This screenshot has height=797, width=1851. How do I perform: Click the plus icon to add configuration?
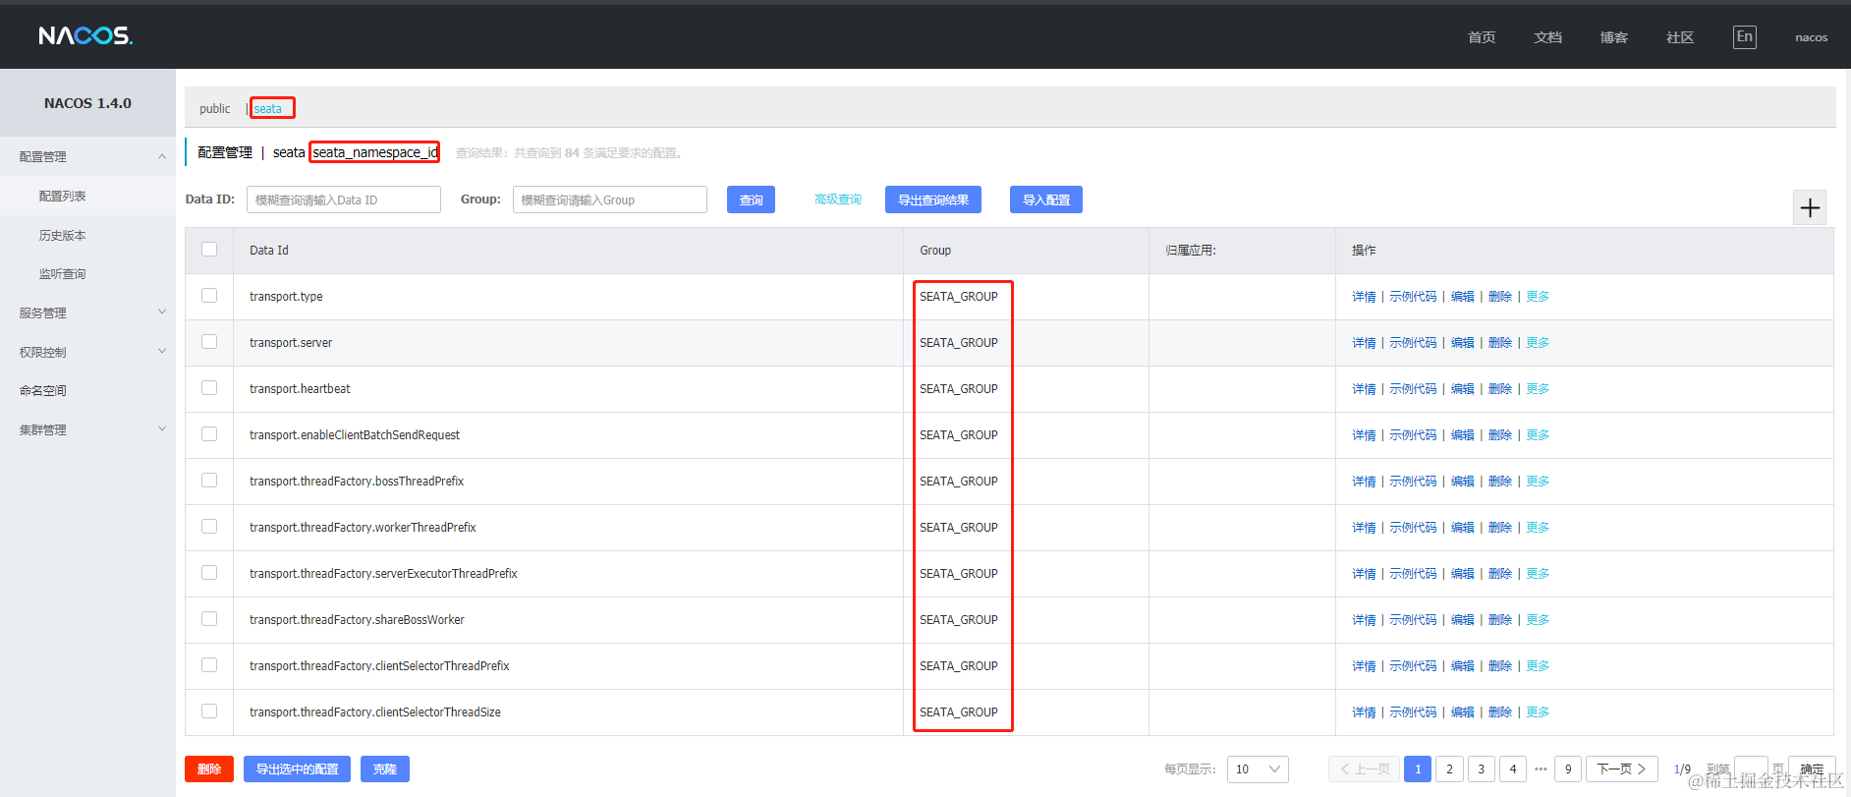[x=1810, y=207]
